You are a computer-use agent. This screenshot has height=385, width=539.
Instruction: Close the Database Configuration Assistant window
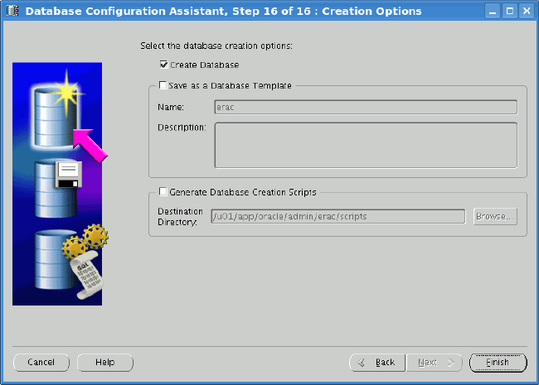526,12
